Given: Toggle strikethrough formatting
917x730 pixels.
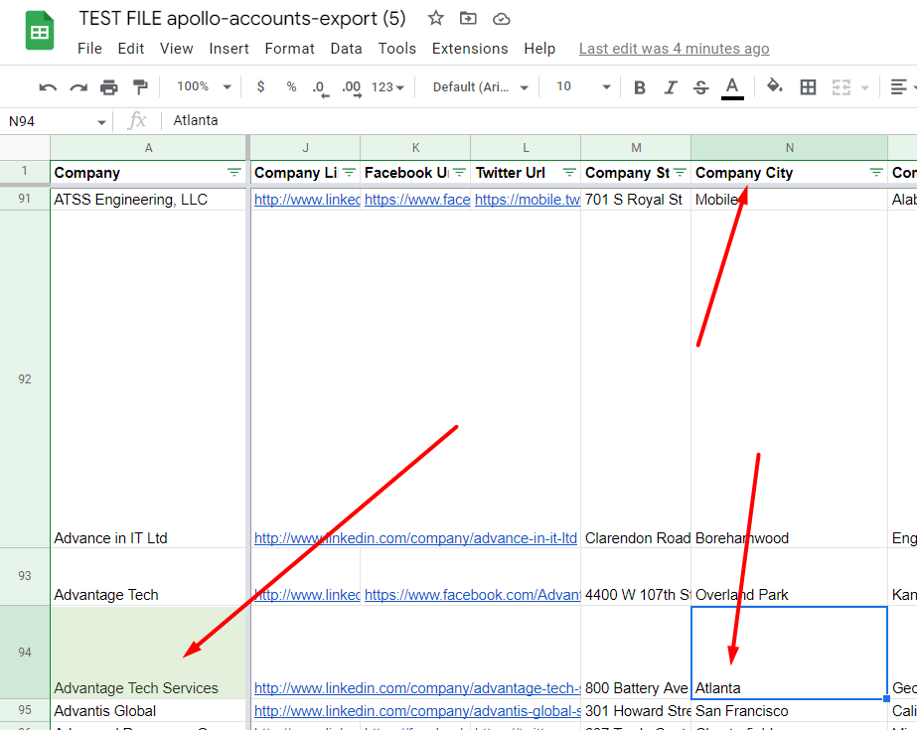Looking at the screenshot, I should pyautogui.click(x=700, y=86).
